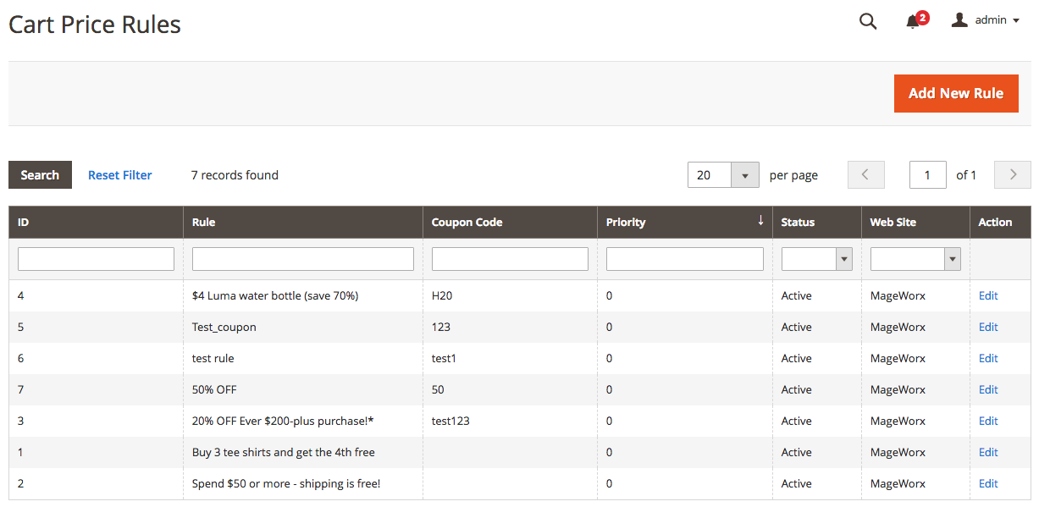
Task: Sort by the Priority column header
Action: point(685,223)
